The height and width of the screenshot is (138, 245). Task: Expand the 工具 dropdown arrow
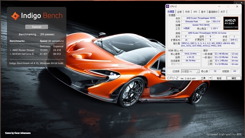pyautogui.click(x=210, y=78)
